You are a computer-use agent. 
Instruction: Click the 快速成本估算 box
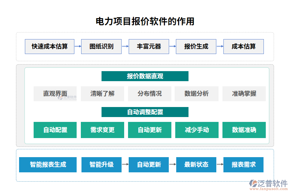(49, 47)
